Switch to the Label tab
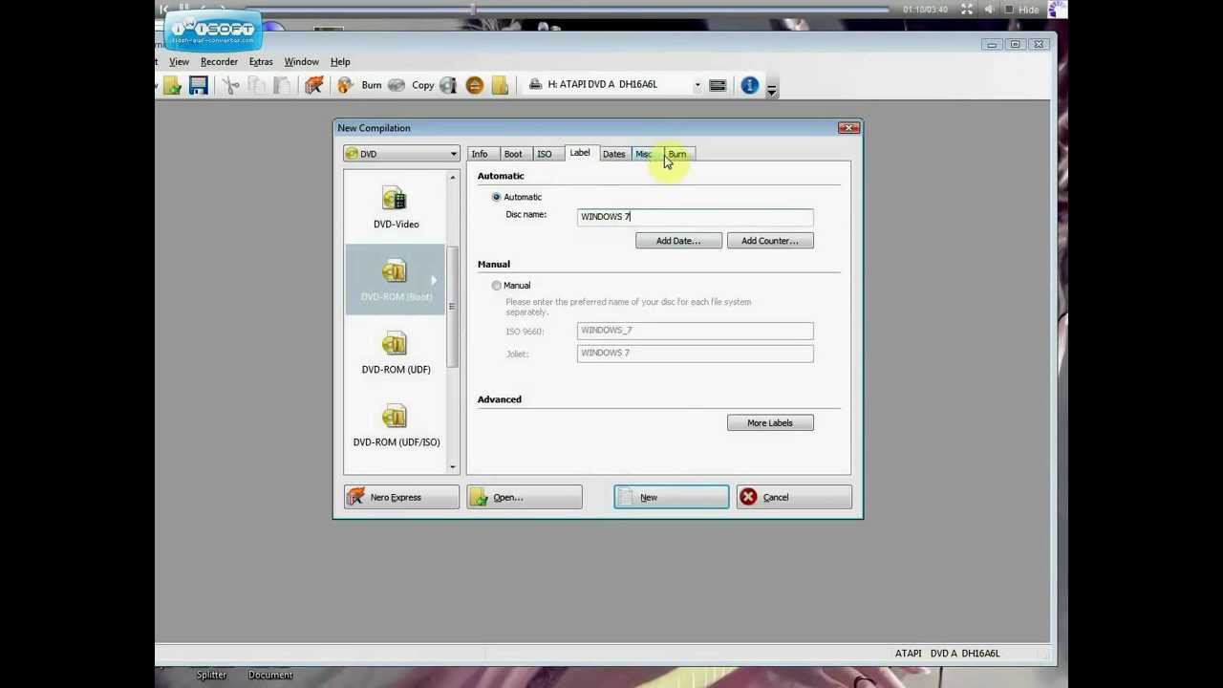This screenshot has height=688, width=1223. click(x=580, y=153)
